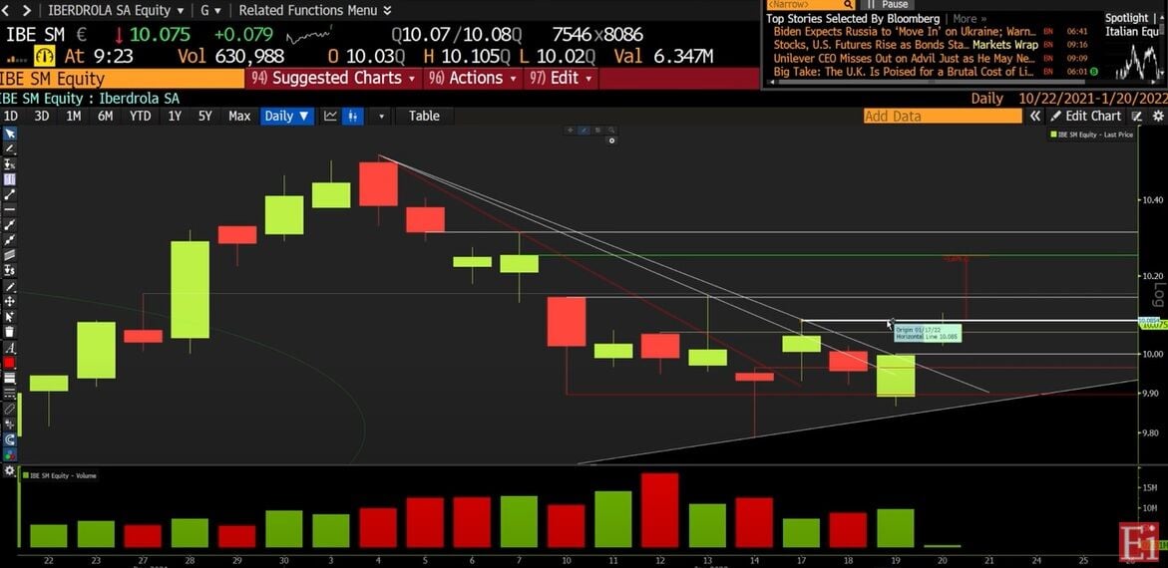Set chart range to 1D
Viewport: 1168px width, 568px height.
coord(10,117)
